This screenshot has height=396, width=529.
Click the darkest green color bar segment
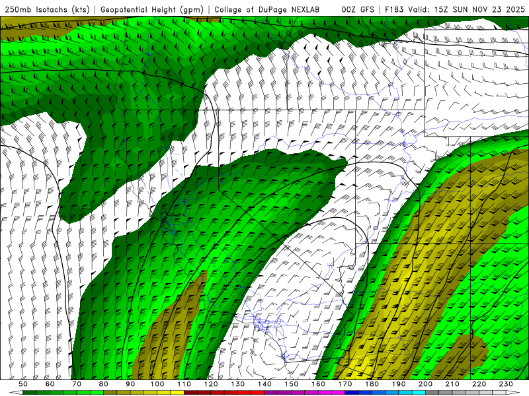(30, 392)
